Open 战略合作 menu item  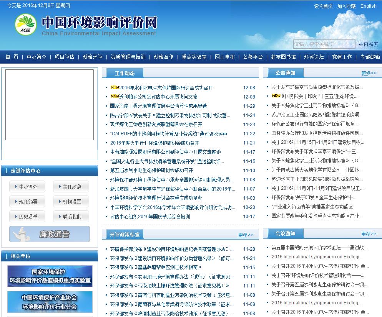tap(164, 57)
